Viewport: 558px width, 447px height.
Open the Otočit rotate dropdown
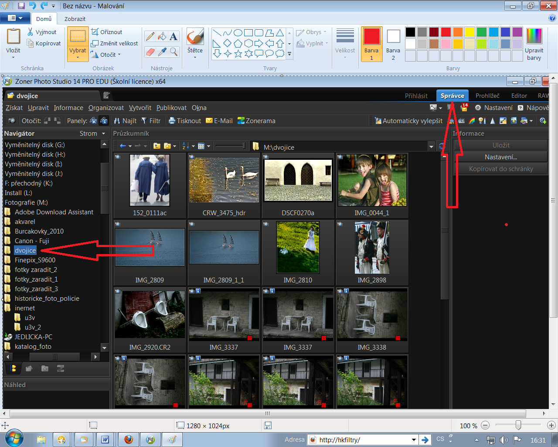point(119,55)
